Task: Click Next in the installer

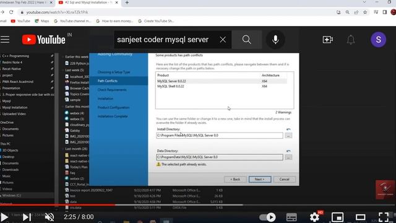Action: click(260, 179)
